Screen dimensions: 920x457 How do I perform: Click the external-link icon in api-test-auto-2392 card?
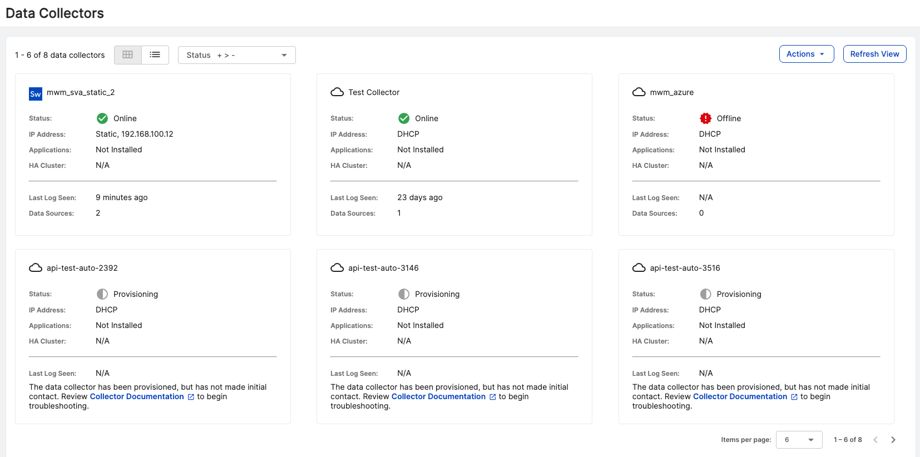191,397
